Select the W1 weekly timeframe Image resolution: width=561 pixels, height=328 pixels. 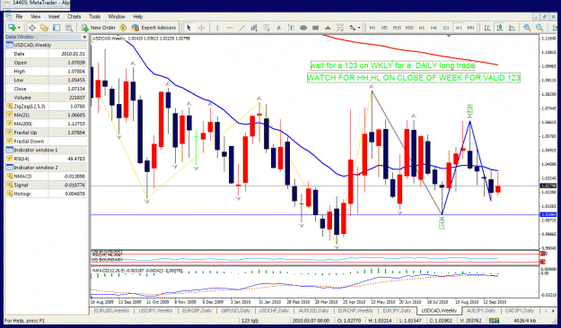coord(459,28)
